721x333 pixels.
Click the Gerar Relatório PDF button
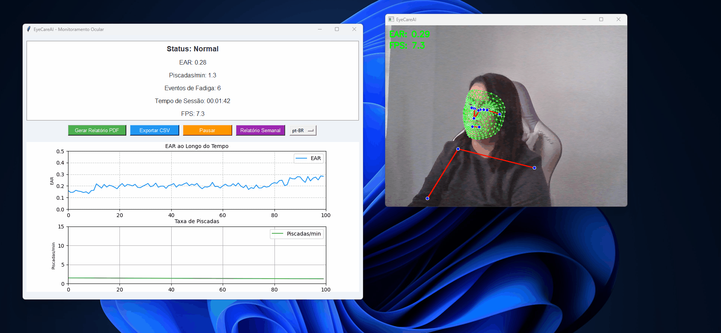(x=97, y=130)
